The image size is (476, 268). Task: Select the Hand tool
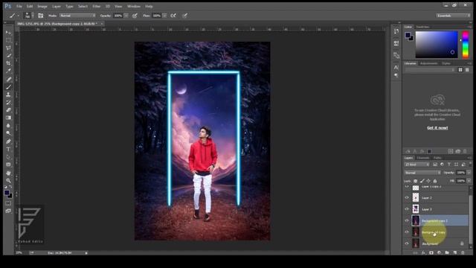tap(8, 173)
